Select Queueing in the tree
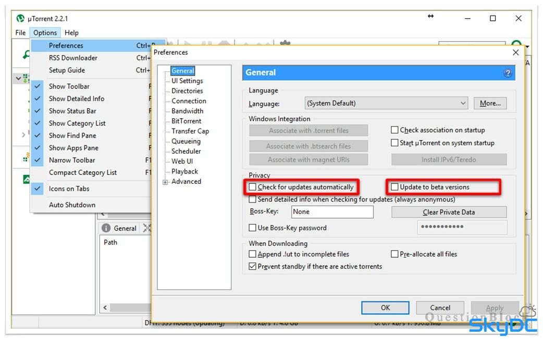This screenshot has height=339, width=543. pyautogui.click(x=186, y=141)
